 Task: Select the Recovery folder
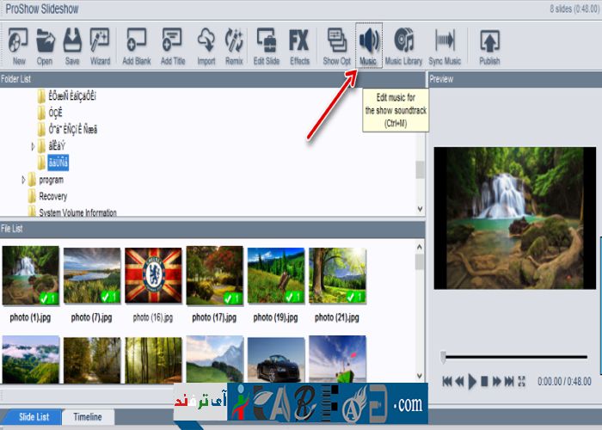point(52,197)
